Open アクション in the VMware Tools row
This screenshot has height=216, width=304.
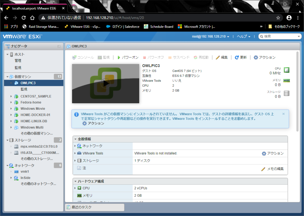(273, 154)
